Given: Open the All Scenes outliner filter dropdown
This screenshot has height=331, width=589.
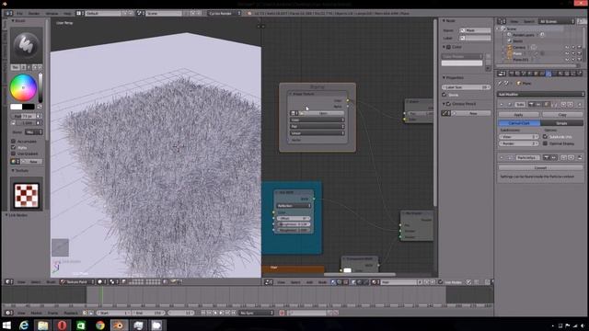Looking at the screenshot, I should pos(557,21).
